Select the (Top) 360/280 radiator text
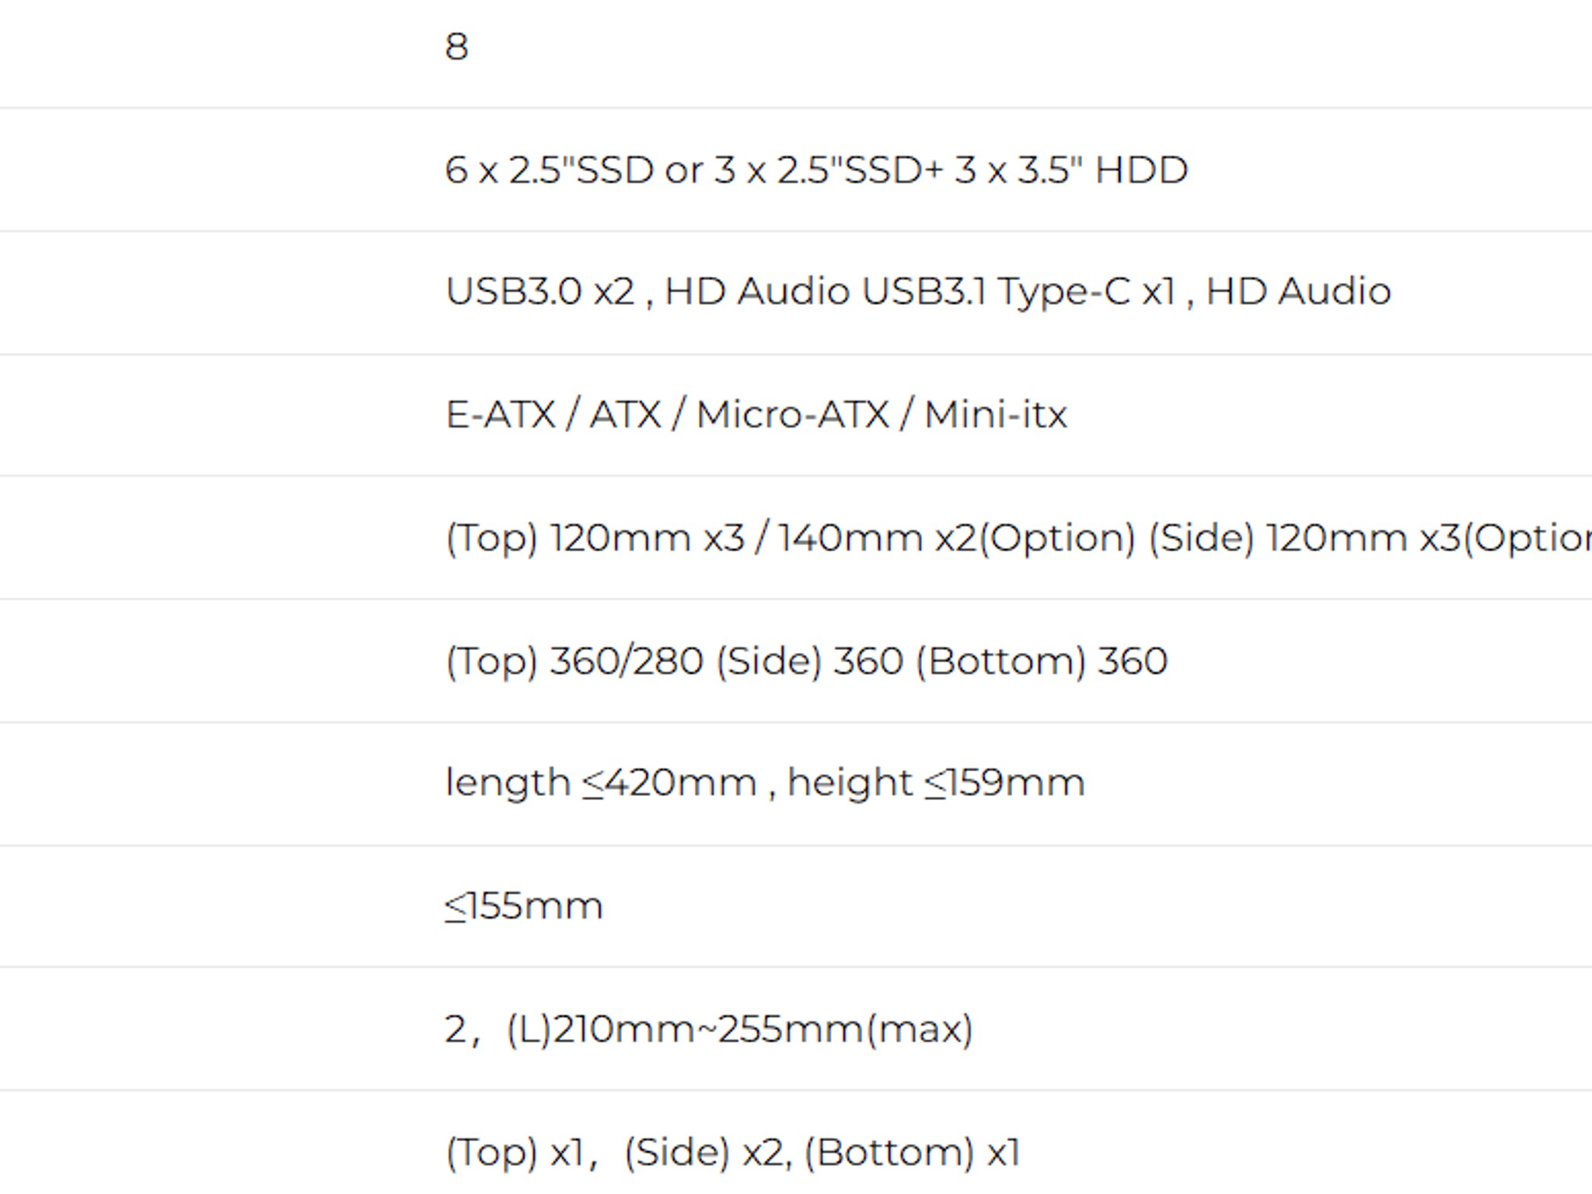 point(574,661)
